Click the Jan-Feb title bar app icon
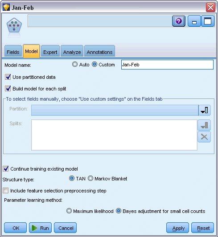 point(6,7)
